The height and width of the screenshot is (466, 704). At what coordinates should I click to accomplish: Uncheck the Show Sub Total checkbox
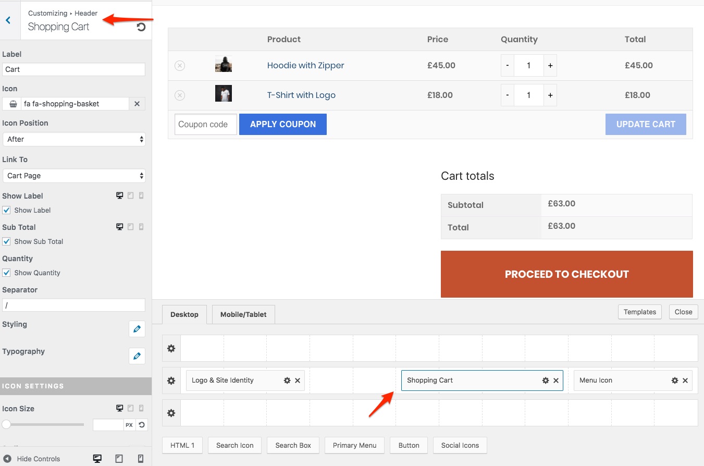point(6,241)
